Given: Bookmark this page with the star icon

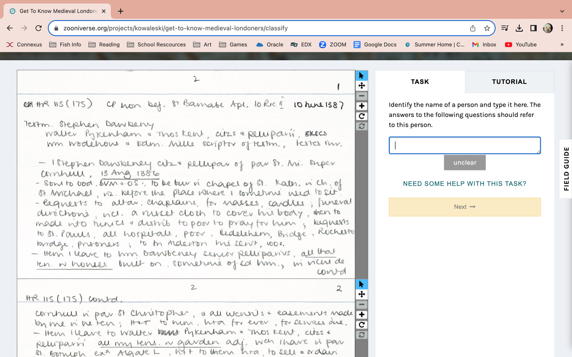Looking at the screenshot, I should click(487, 28).
